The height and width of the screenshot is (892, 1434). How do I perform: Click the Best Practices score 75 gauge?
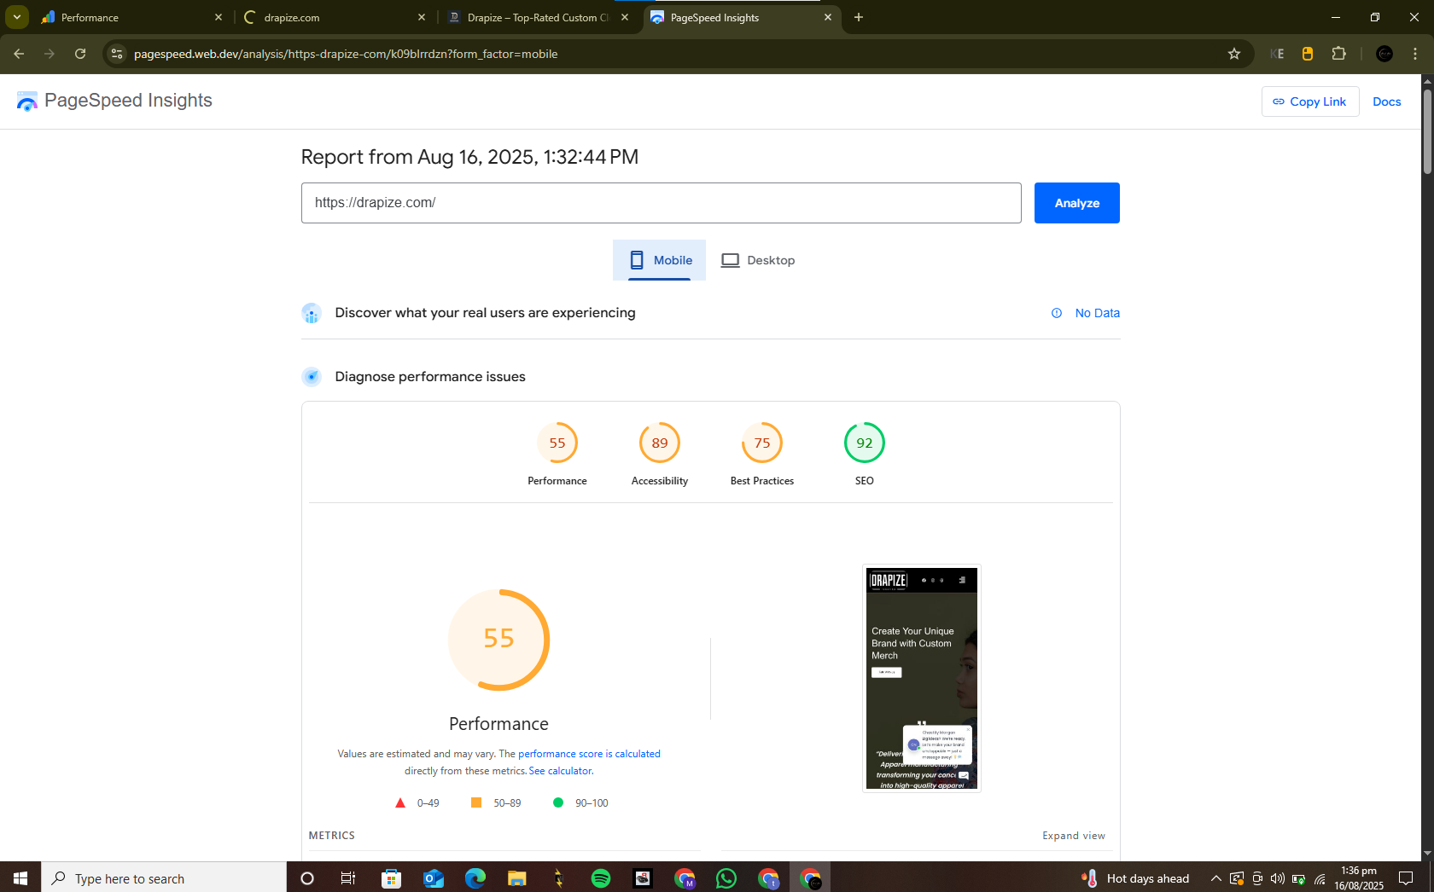(762, 443)
